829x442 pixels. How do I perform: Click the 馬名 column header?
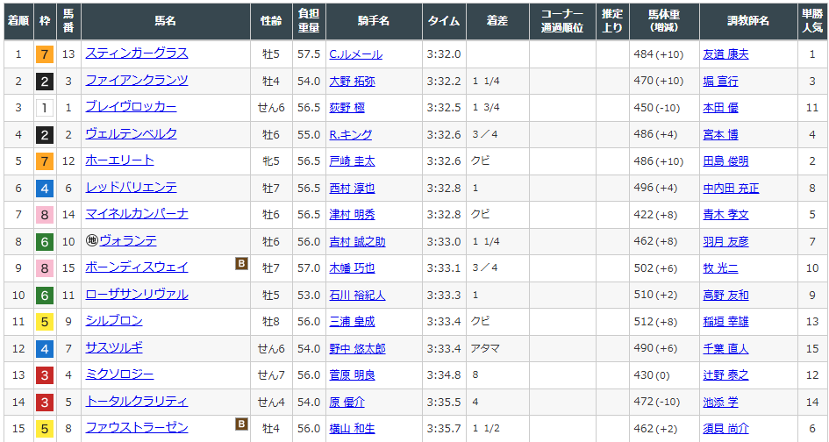tap(165, 20)
